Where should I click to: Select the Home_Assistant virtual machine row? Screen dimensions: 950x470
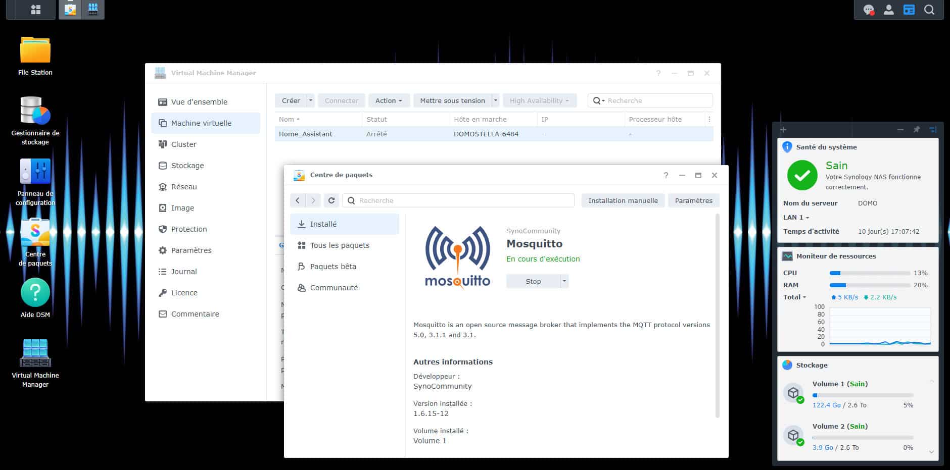tap(494, 134)
